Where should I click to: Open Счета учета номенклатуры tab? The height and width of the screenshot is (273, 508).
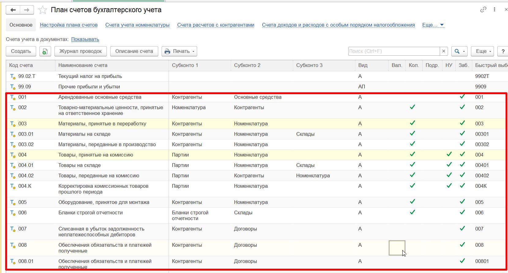[x=137, y=25]
